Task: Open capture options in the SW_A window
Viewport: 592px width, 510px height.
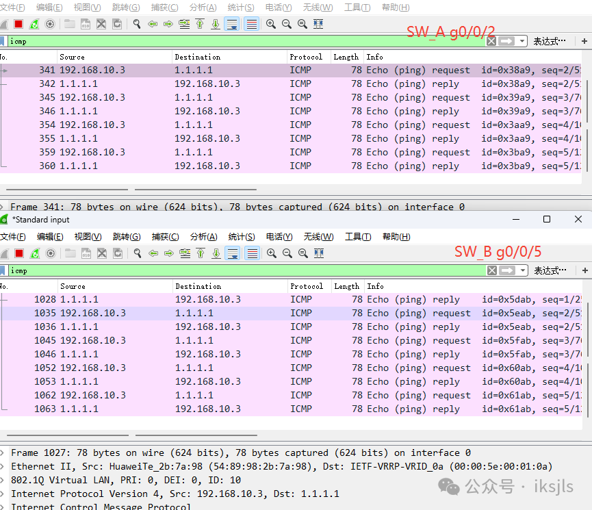Action: [x=50, y=24]
